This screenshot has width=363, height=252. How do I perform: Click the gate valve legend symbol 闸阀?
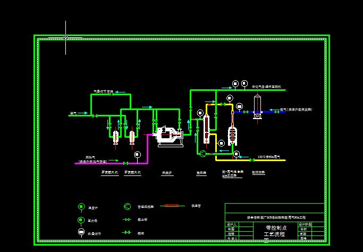[126, 232]
